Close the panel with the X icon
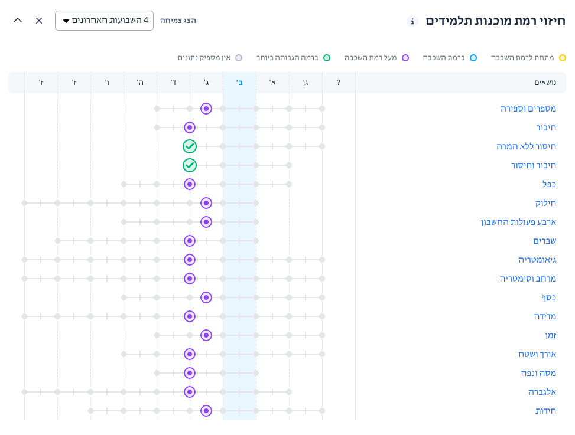Image resolution: width=575 pixels, height=435 pixels. 39,21
